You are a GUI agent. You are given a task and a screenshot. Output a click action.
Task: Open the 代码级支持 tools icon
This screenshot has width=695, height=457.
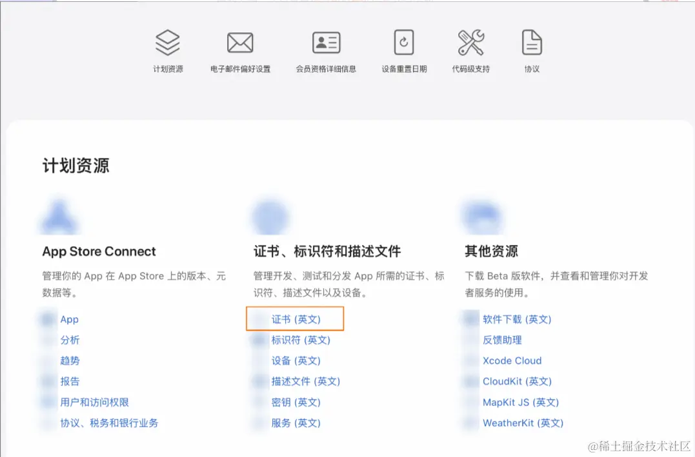470,43
